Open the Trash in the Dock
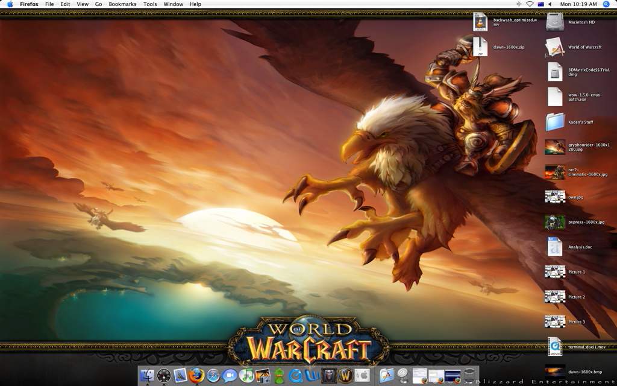This screenshot has height=386, width=617. point(469,375)
